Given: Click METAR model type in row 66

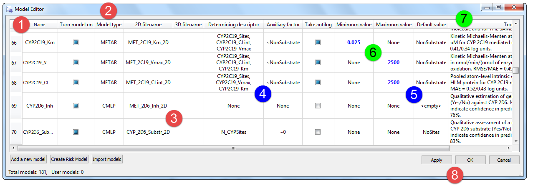Looking at the screenshot, I should (109, 42).
